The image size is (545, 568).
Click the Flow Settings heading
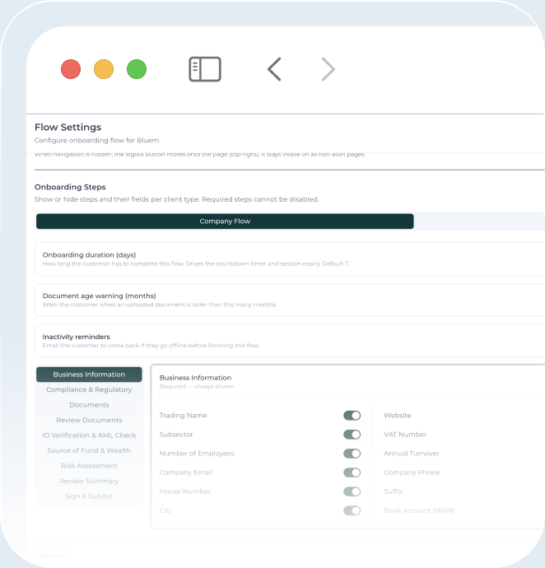68,127
